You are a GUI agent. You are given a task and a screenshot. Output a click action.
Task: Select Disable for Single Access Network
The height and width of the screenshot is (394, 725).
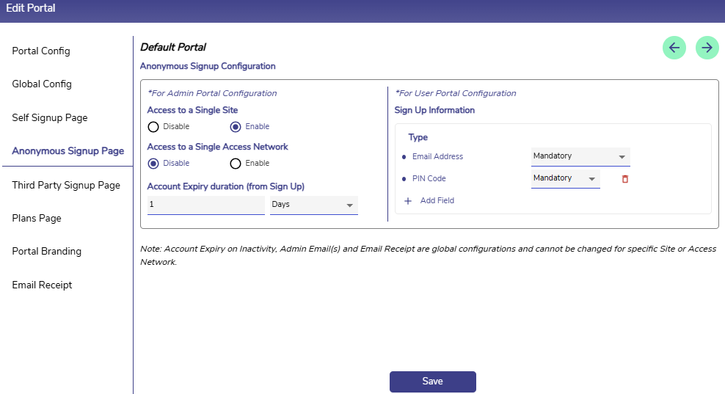coord(153,164)
